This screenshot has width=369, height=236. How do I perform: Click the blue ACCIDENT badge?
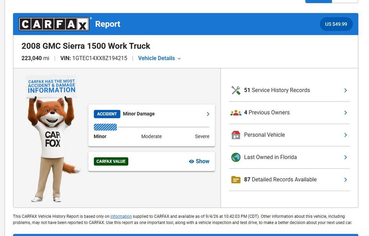coord(107,114)
